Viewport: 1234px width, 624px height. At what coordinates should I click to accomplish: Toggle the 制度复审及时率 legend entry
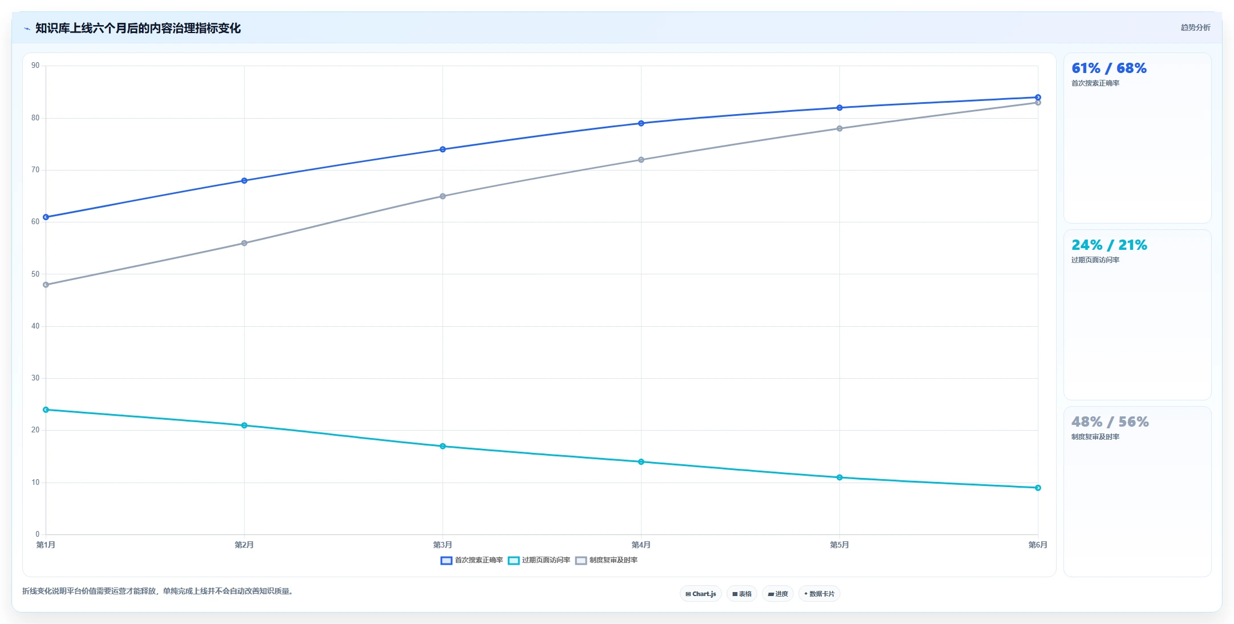coord(606,560)
